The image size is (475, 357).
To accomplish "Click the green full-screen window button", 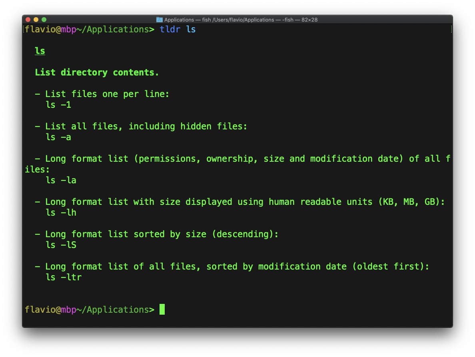I will pos(44,20).
